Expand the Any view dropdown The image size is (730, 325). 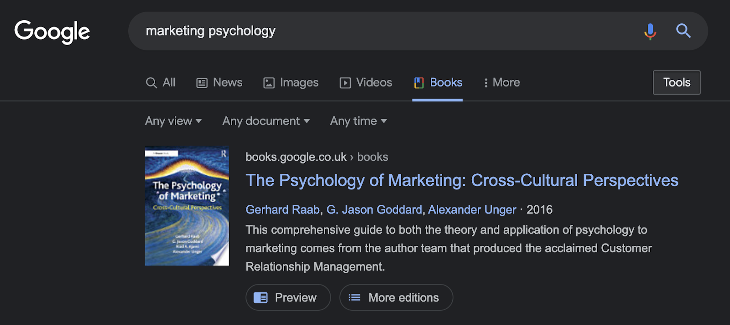coord(173,121)
